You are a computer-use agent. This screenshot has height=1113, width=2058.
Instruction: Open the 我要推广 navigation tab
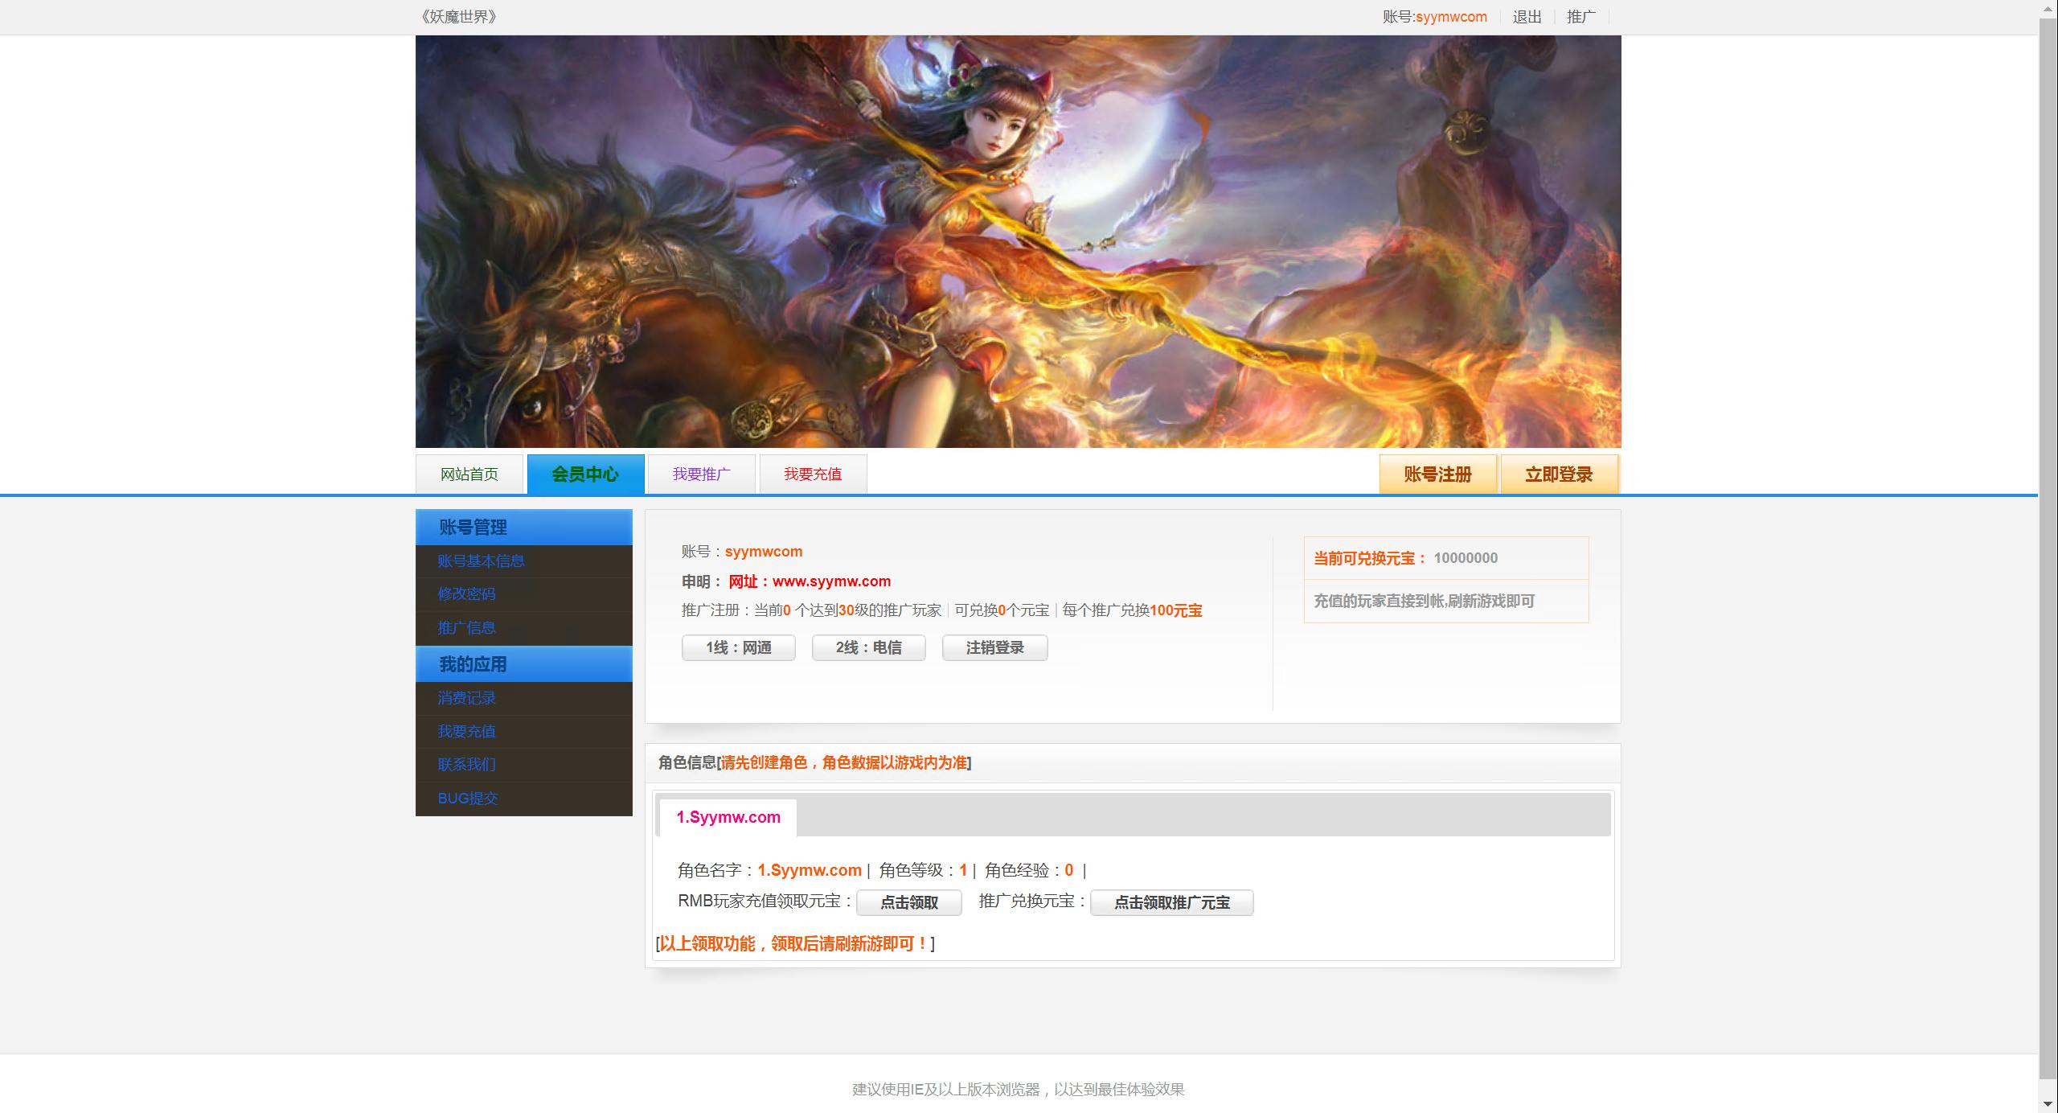click(701, 474)
